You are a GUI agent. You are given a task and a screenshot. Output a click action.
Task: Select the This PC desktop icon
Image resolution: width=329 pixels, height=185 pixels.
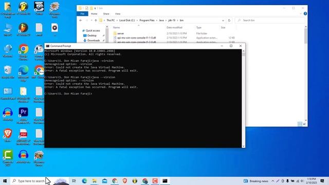[x=8, y=29]
